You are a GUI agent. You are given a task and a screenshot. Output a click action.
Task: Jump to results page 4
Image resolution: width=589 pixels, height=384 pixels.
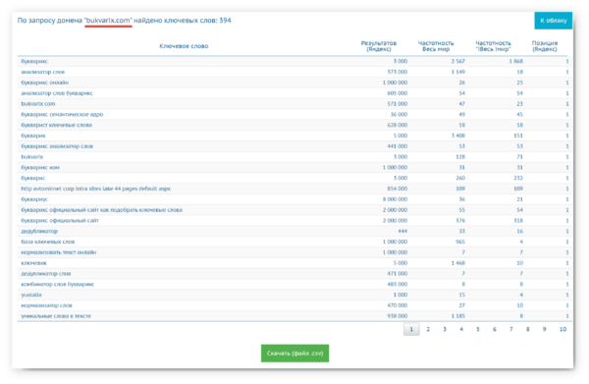coord(461,330)
